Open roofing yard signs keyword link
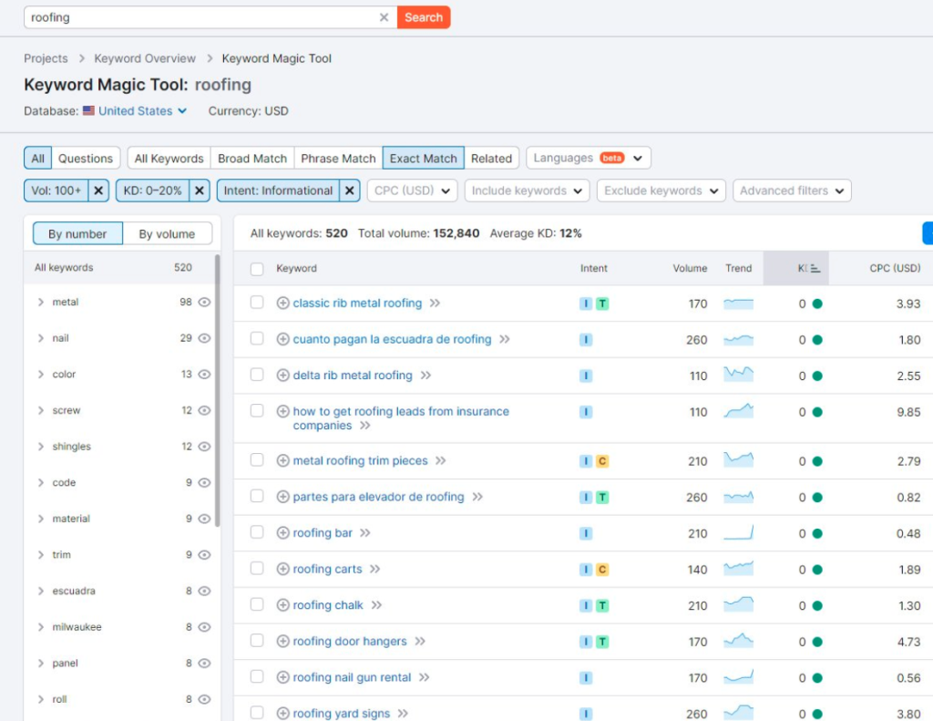The image size is (933, 721). (x=342, y=714)
